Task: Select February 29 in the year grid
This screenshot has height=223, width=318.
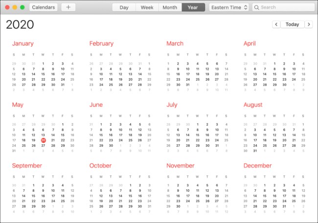Action: (149, 85)
